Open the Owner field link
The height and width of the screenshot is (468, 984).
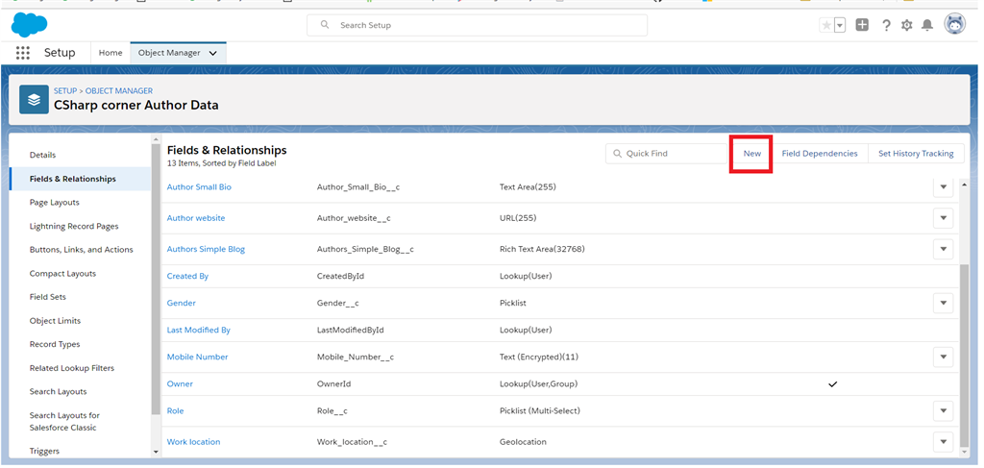(x=180, y=384)
